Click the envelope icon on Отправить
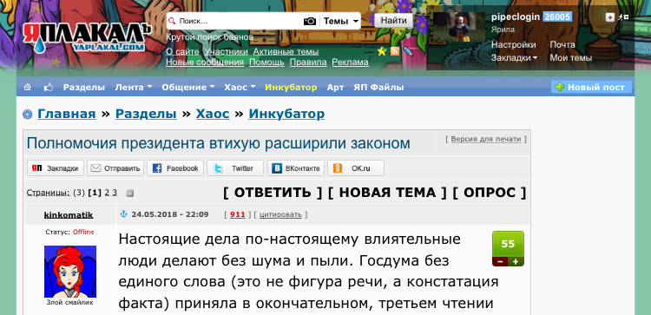The image size is (651, 315). coord(95,168)
